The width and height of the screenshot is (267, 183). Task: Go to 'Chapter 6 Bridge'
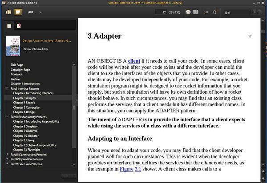(24, 112)
